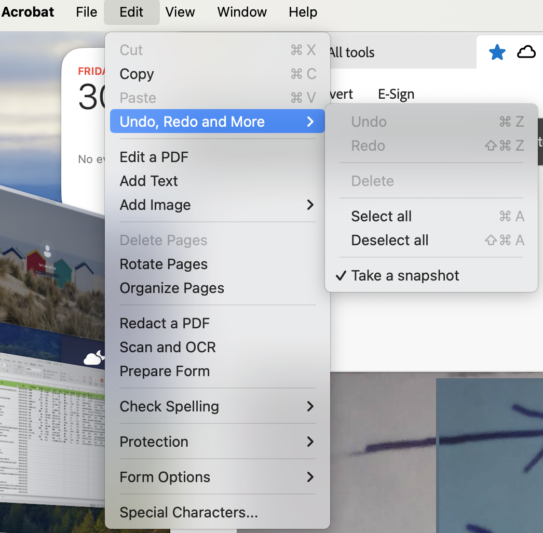Click the blue star favorites icon
543x533 pixels.
(x=497, y=52)
